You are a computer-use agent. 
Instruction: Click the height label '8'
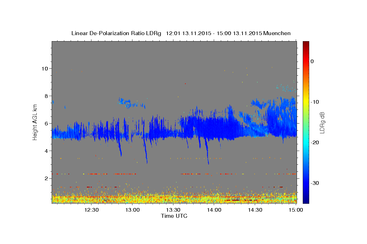[x=46, y=96]
